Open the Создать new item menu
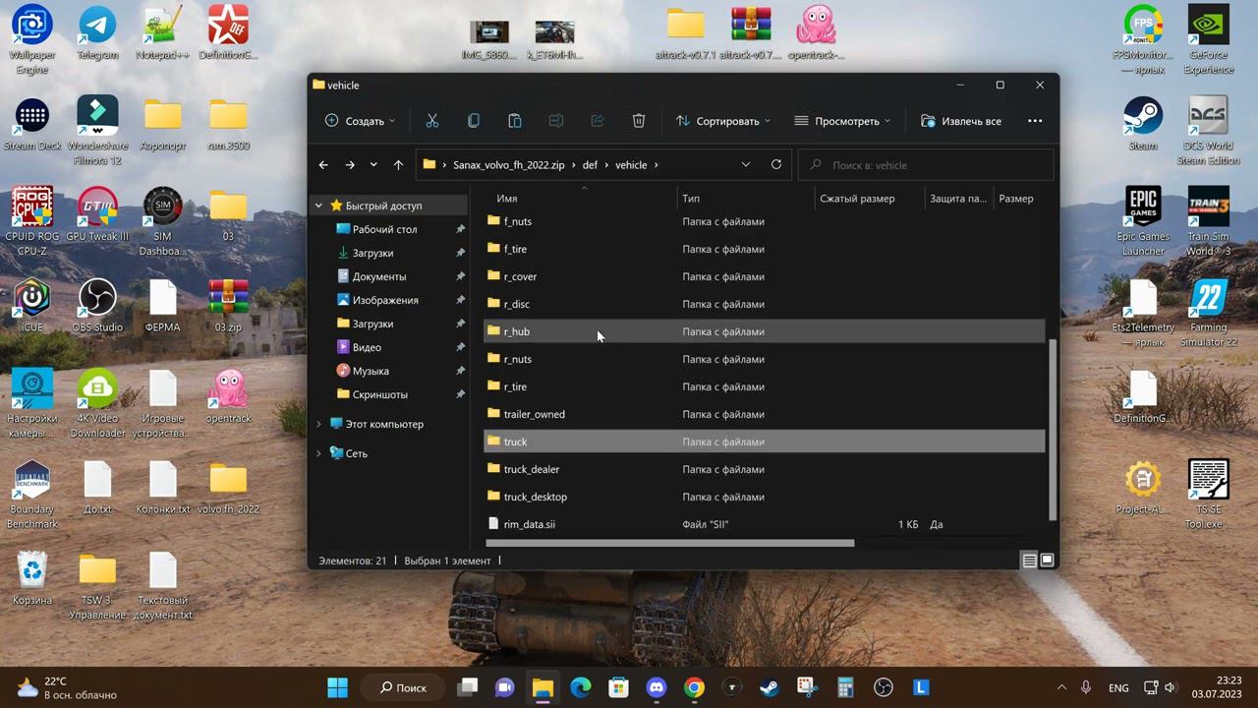The image size is (1258, 708). click(360, 121)
